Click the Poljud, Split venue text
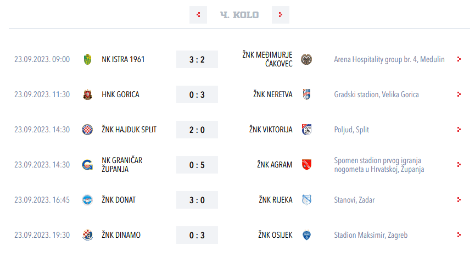The width and height of the screenshot is (475, 257). coord(351,130)
